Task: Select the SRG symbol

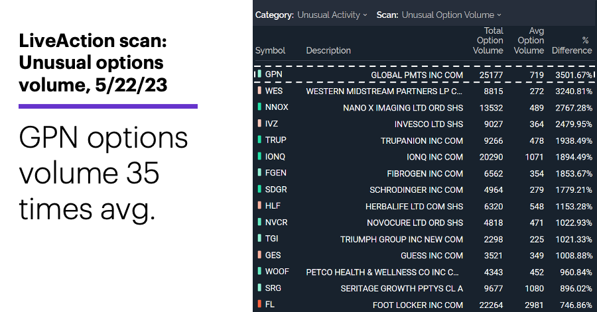Action: pos(273,288)
